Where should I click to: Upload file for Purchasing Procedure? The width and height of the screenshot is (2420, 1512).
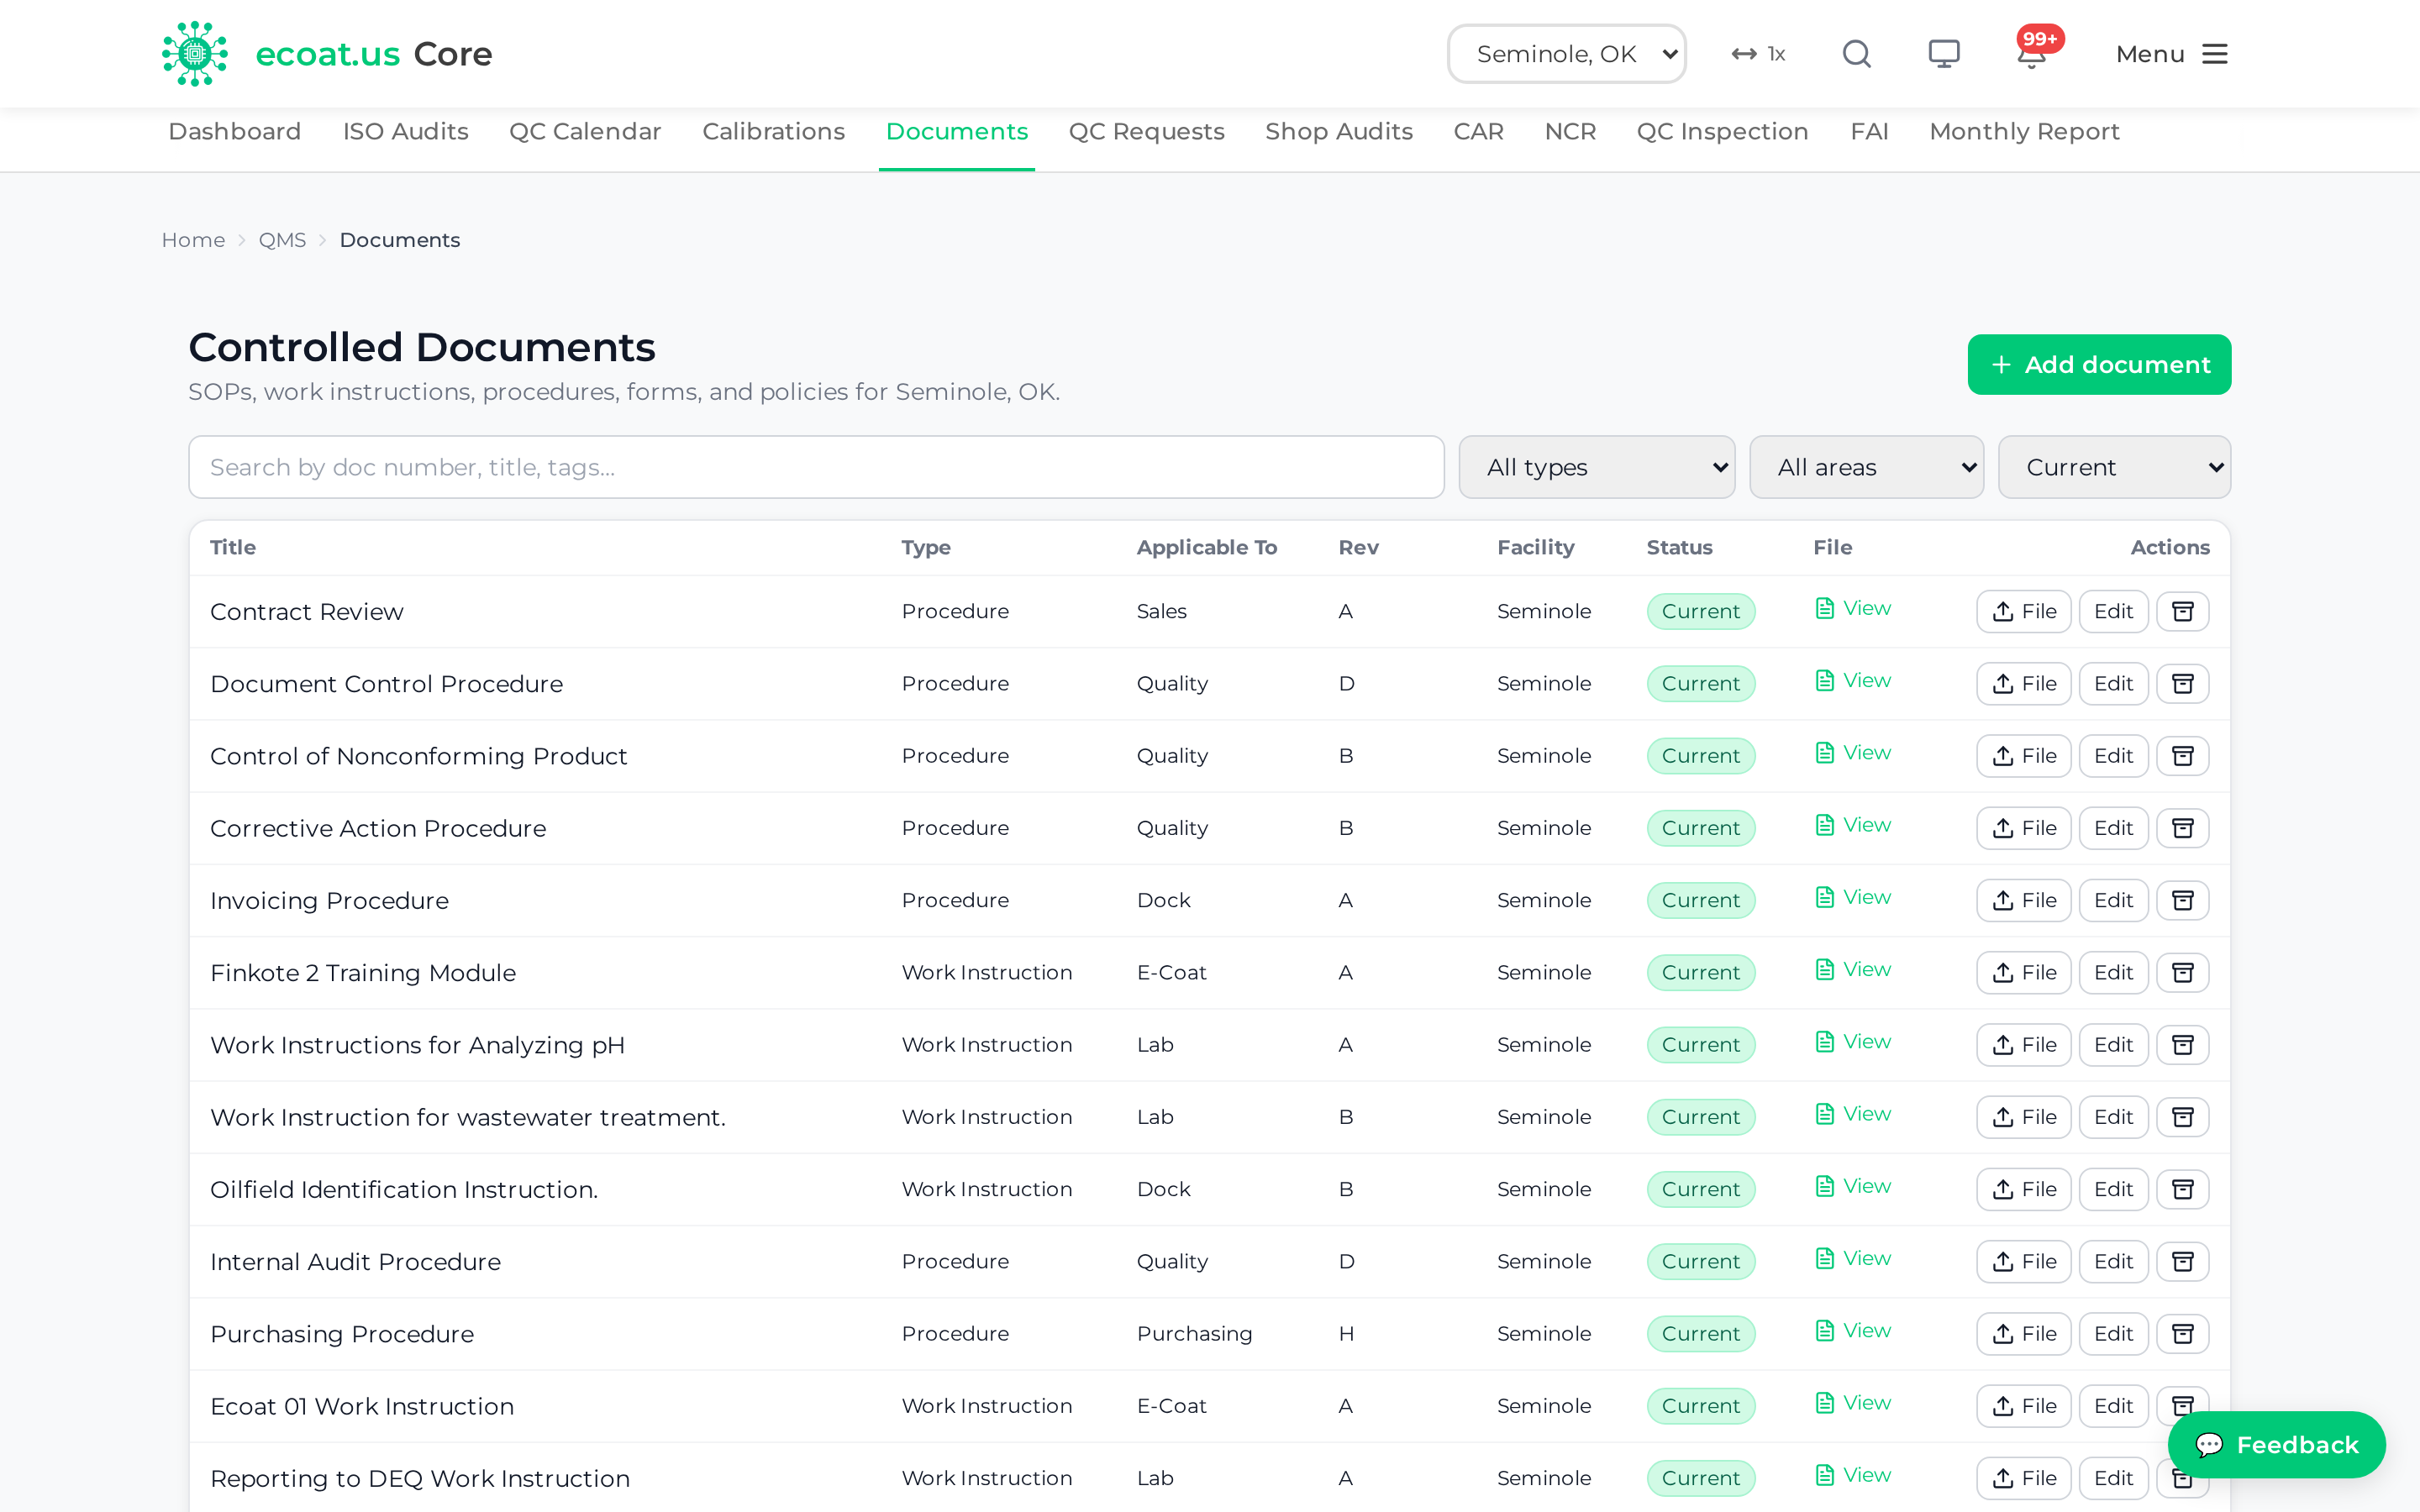2023,1333
